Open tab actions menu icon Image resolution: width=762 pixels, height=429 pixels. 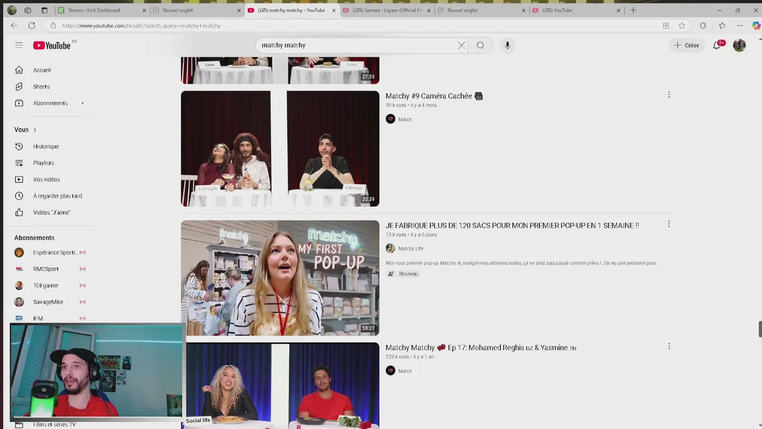click(44, 10)
